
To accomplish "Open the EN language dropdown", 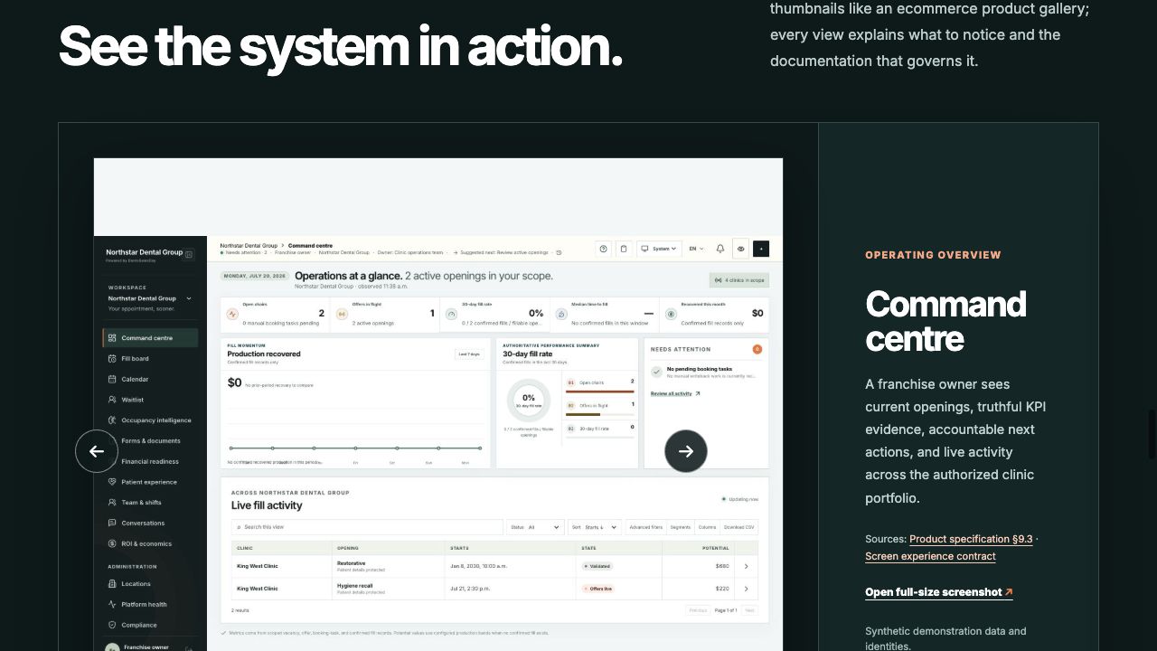I will 697,249.
